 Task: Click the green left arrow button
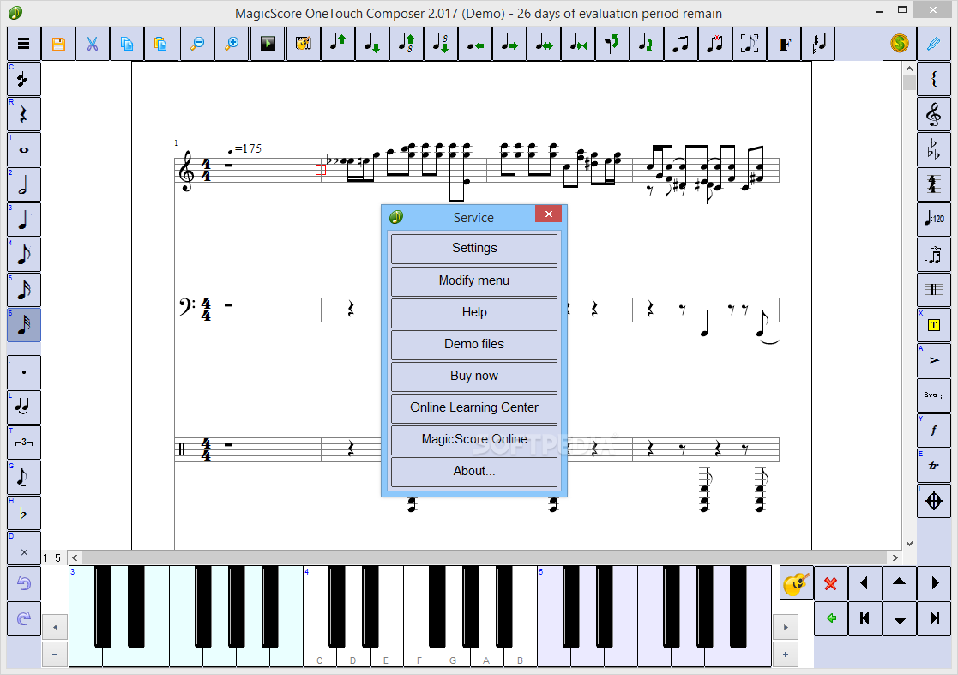click(830, 618)
